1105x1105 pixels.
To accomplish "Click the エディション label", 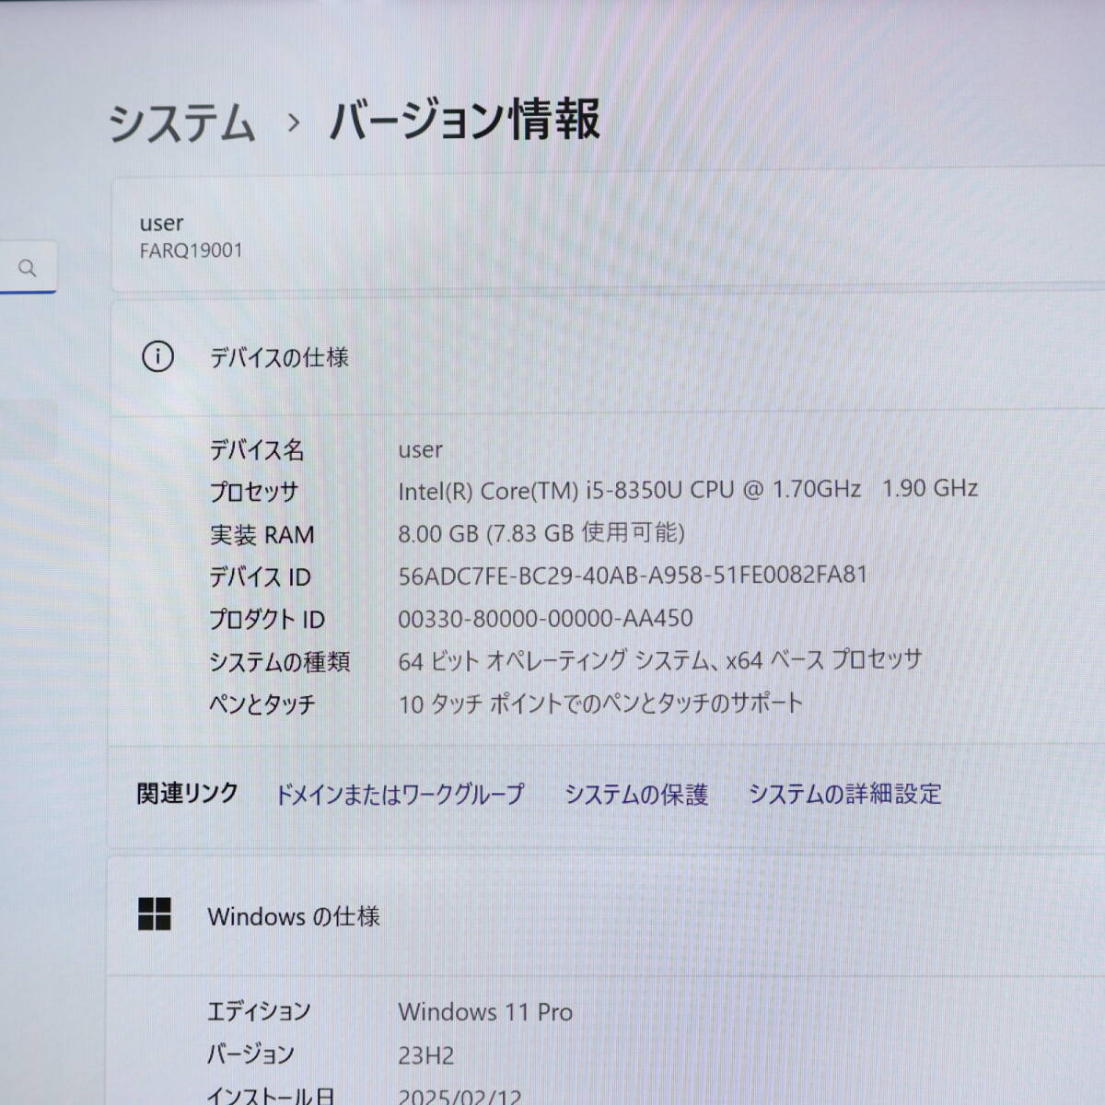I will [259, 1011].
